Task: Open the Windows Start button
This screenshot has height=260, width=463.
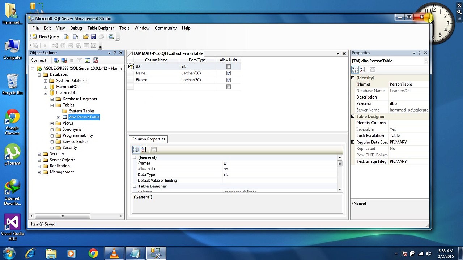Action: tap(9, 253)
